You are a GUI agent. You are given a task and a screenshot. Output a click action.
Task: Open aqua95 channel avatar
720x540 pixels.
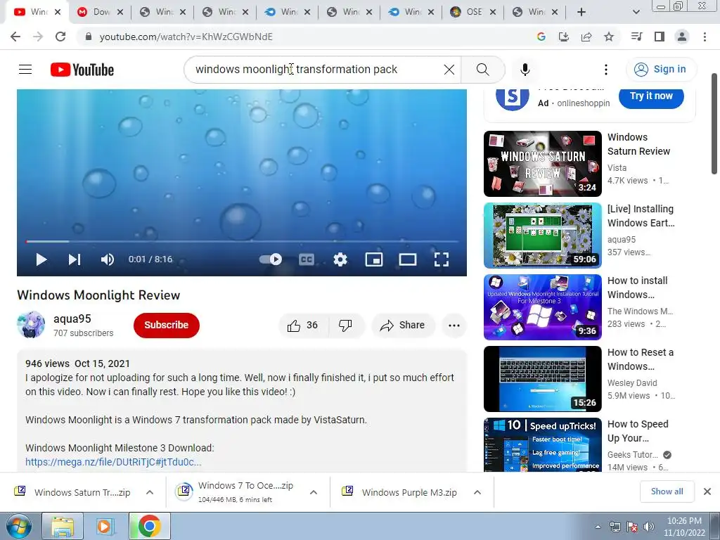tap(31, 325)
